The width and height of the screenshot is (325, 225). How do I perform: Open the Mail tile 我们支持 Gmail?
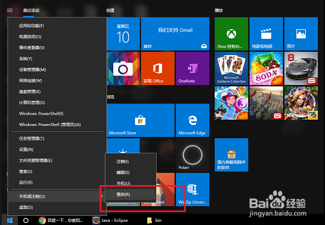(x=175, y=34)
